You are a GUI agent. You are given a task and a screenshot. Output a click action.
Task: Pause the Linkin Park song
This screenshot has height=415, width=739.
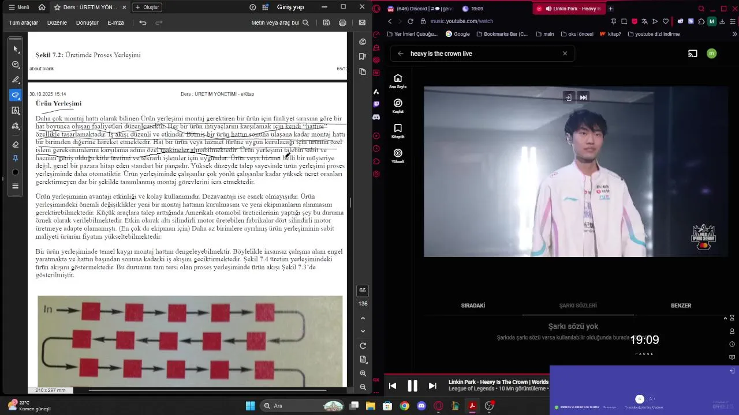click(x=412, y=386)
